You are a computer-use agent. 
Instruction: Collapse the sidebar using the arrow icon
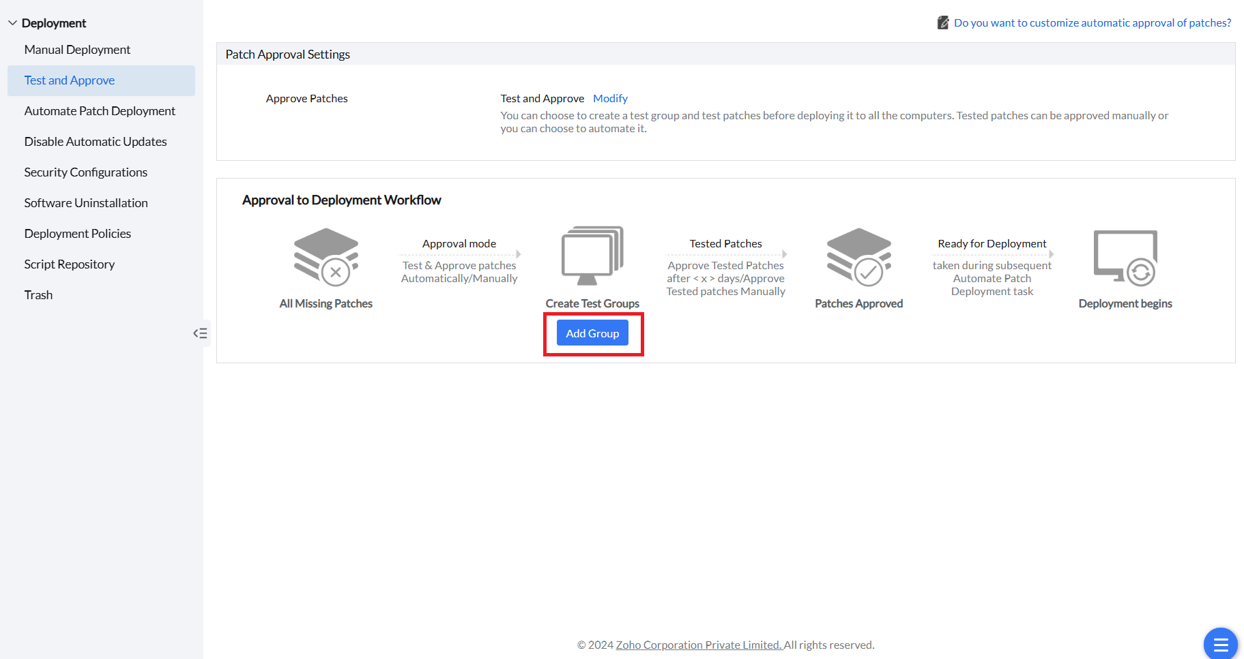coord(201,333)
